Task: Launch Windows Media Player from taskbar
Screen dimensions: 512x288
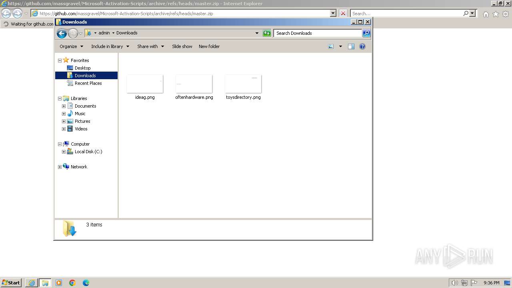Action: coord(59,283)
